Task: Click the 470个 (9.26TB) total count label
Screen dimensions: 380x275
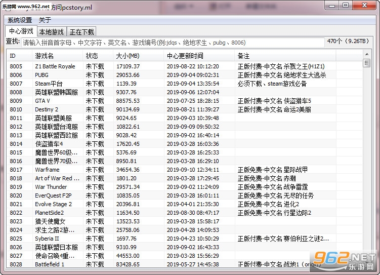Action: pyautogui.click(x=348, y=41)
